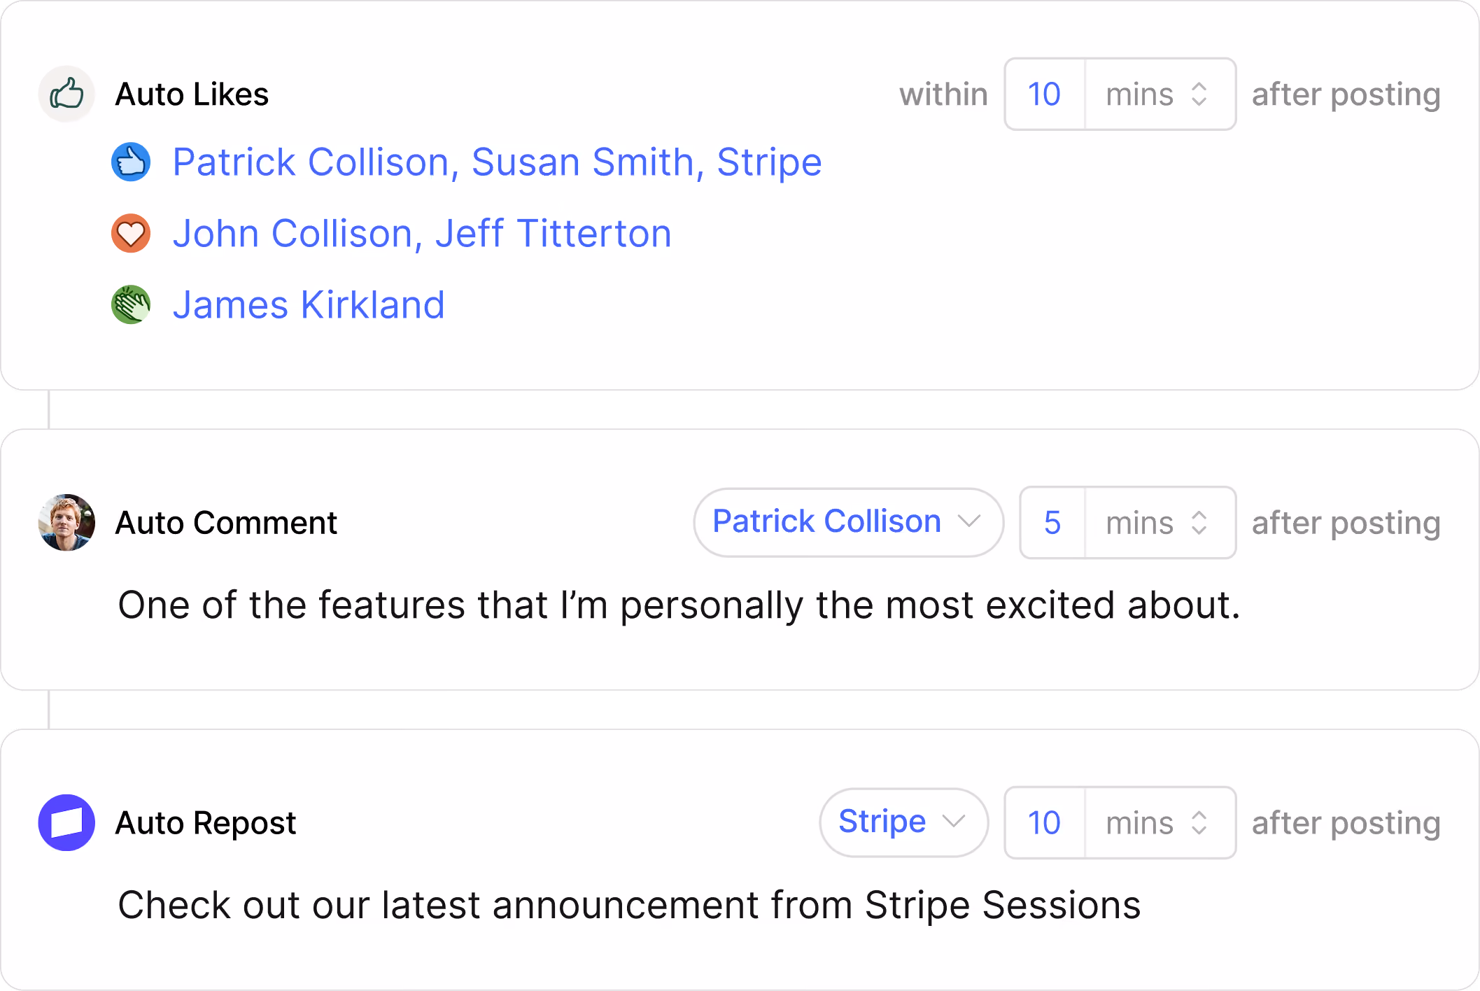Viewport: 1480px width, 991px height.
Task: Click the Auto Likes delay field showing 10
Action: point(1045,94)
